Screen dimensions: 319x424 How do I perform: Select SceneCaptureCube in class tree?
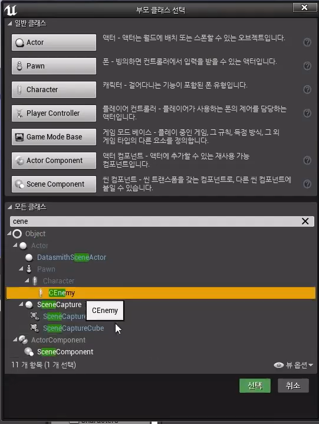tap(74, 328)
